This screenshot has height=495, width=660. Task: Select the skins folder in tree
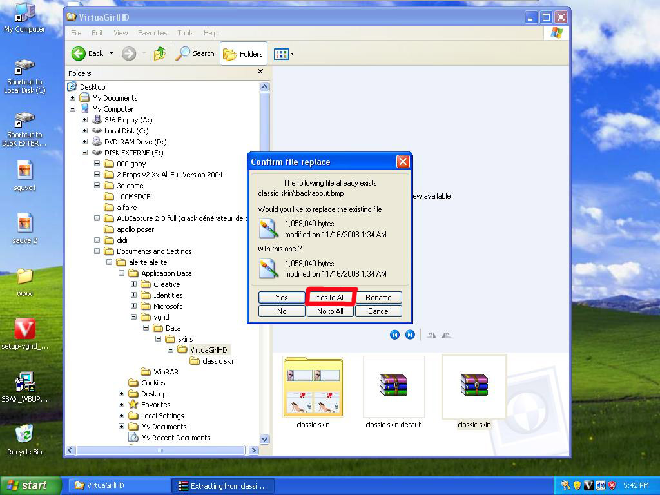[185, 338]
